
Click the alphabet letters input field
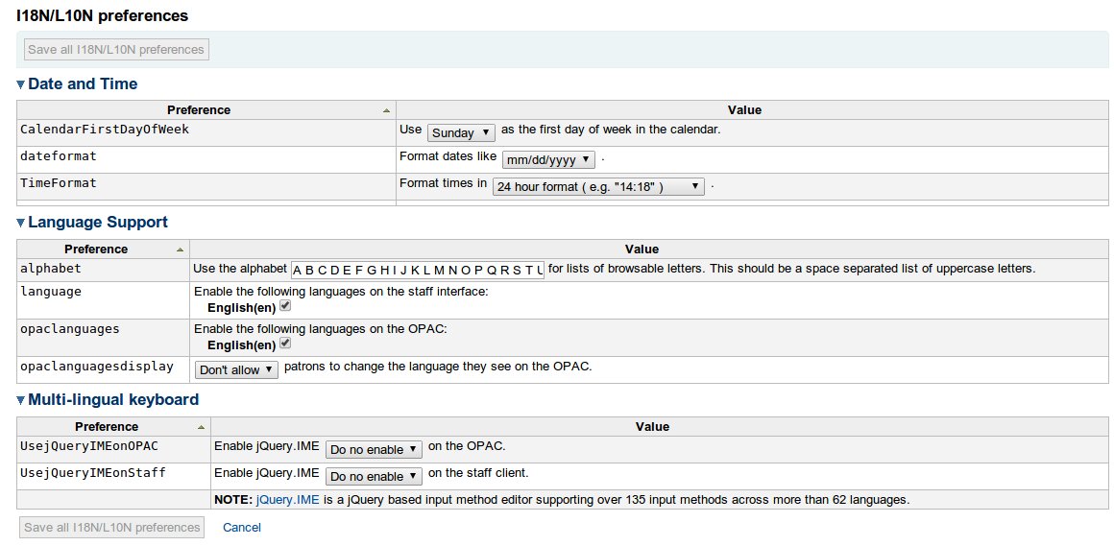click(417, 270)
